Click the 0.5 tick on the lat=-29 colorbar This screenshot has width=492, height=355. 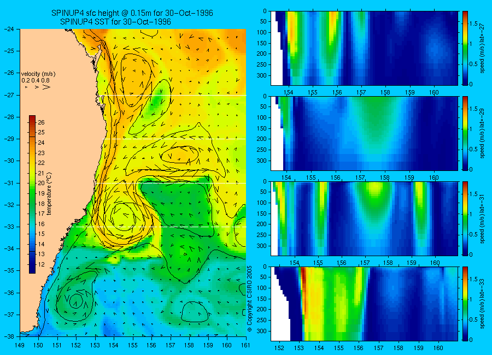tap(473, 149)
